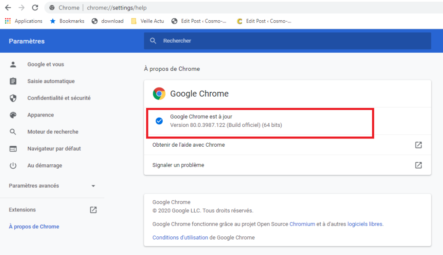Click the Rechercher settings search field

tap(287, 41)
